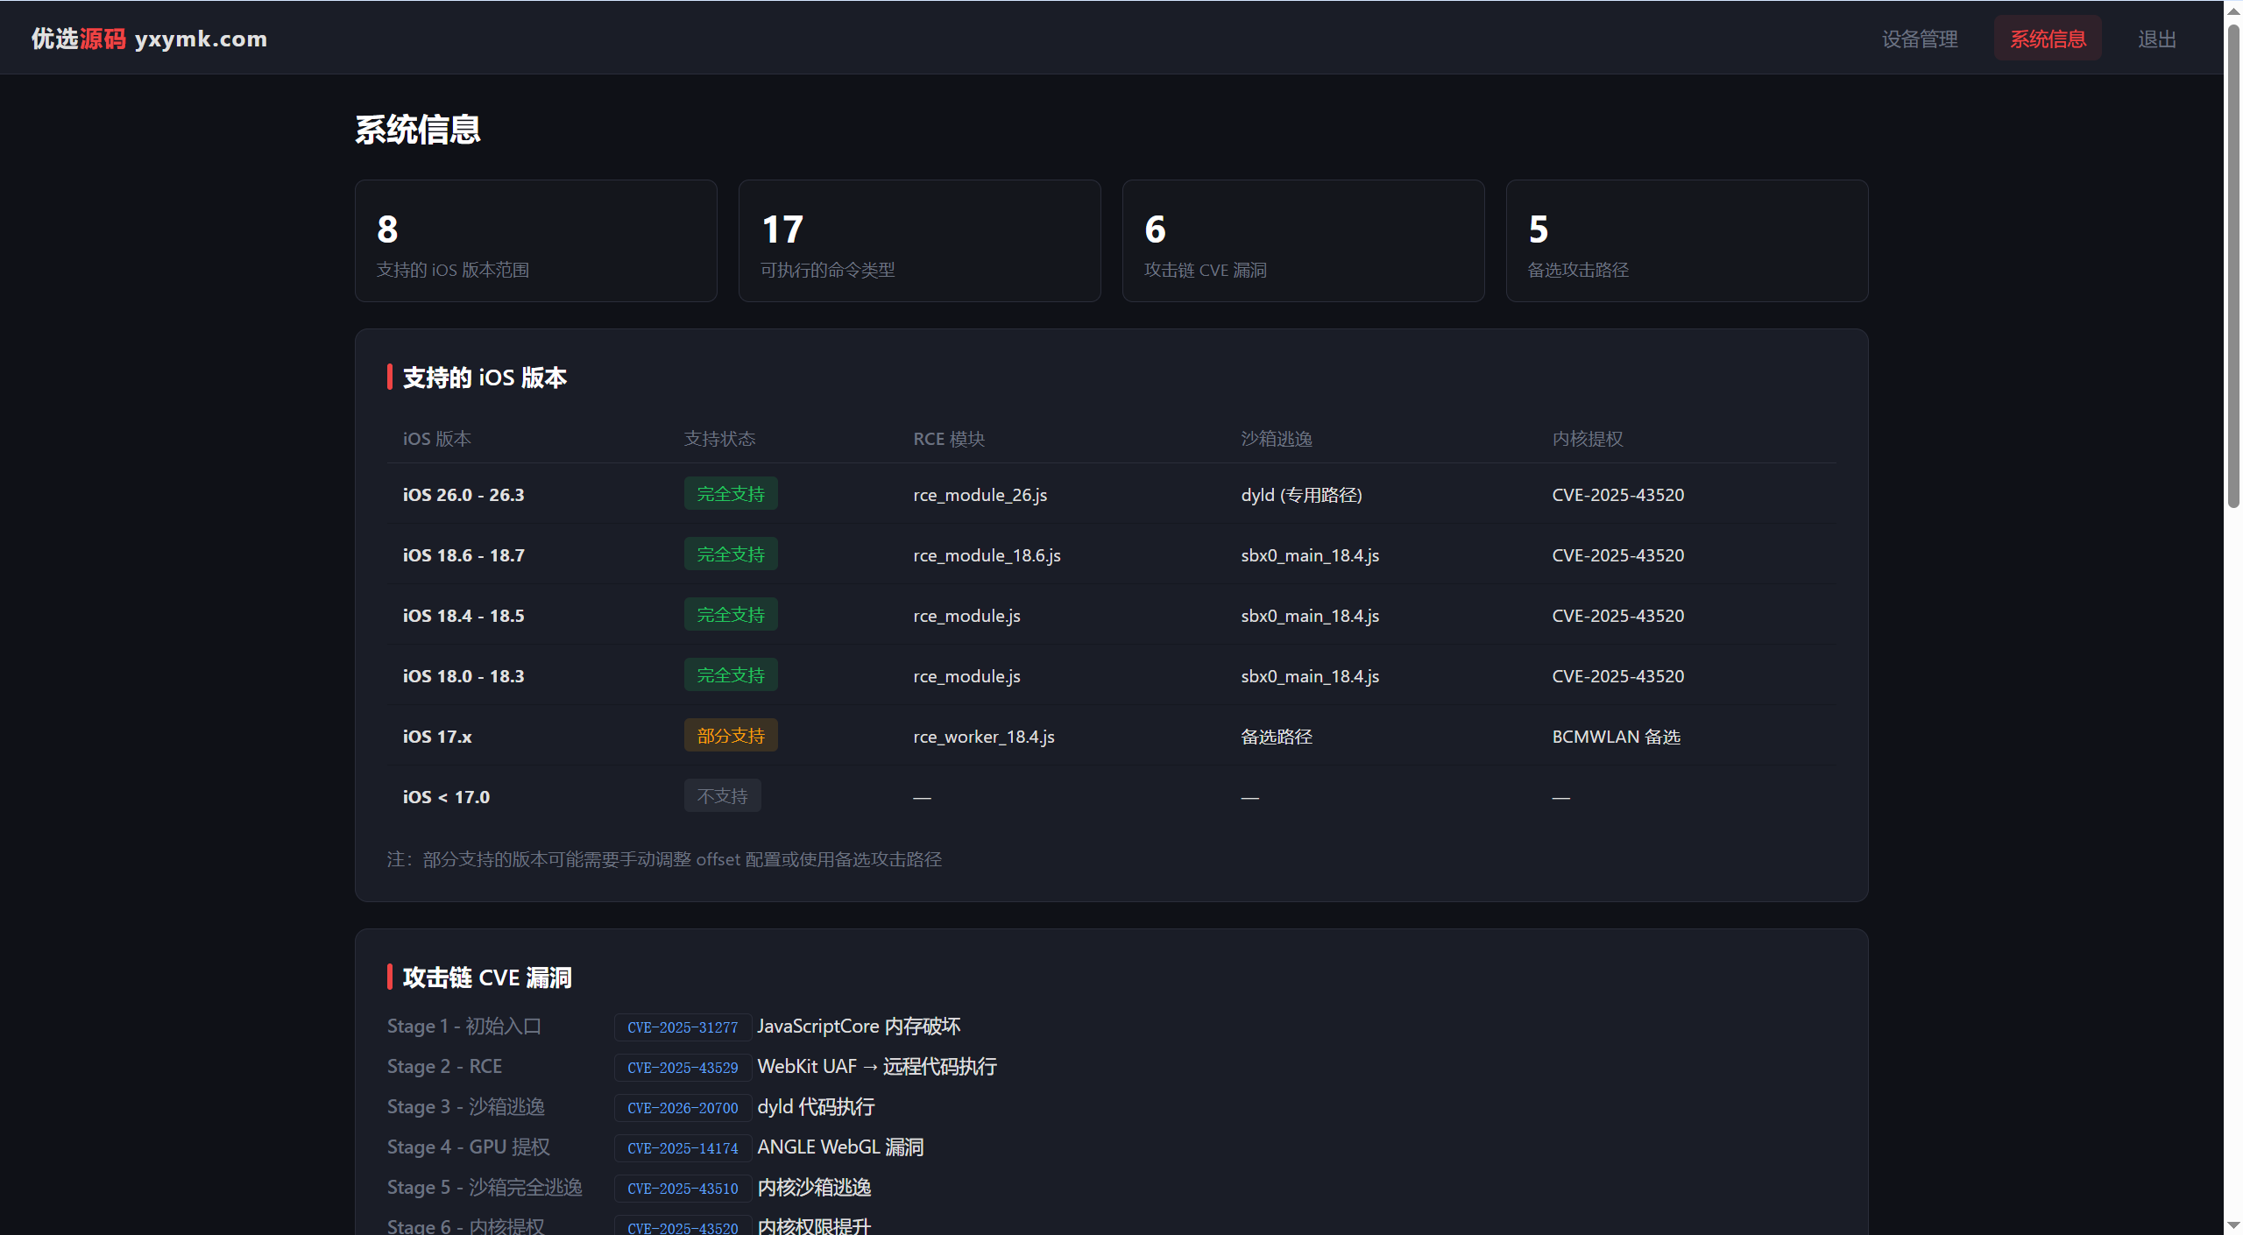Click the 备选路径 cell in iOS 17.x row
Screen dimensions: 2243x1235
point(1277,737)
